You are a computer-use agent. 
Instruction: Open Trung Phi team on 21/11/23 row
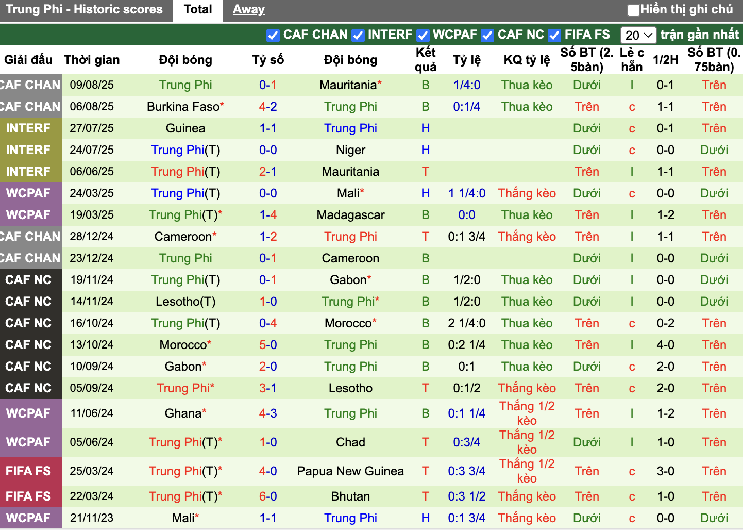[350, 518]
